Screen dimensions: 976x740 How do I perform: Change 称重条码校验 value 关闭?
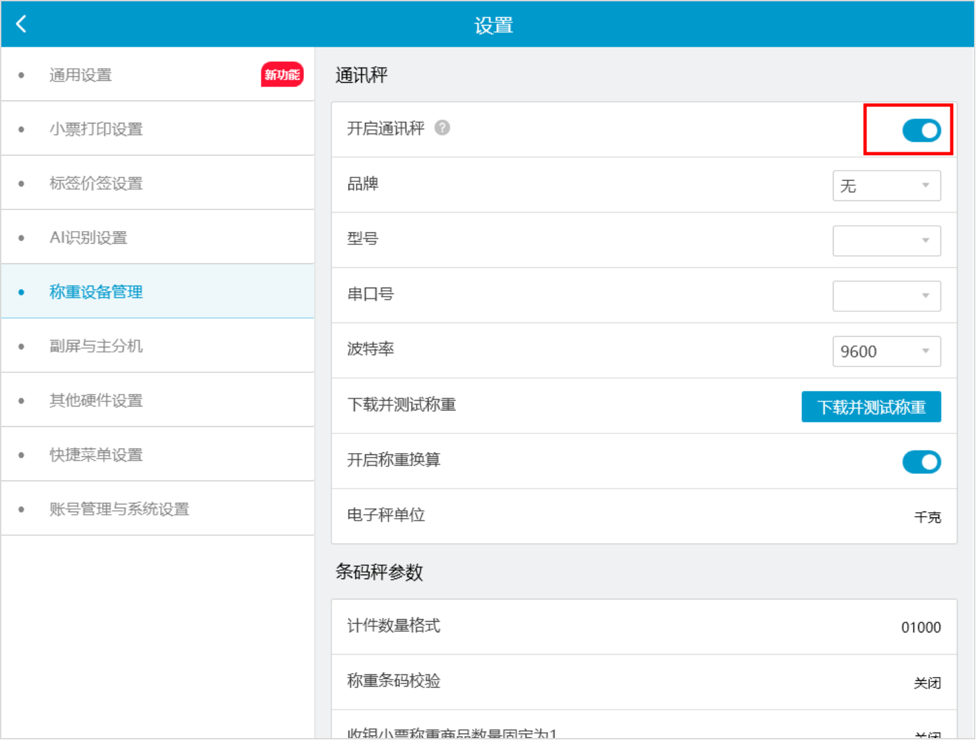[x=927, y=684]
